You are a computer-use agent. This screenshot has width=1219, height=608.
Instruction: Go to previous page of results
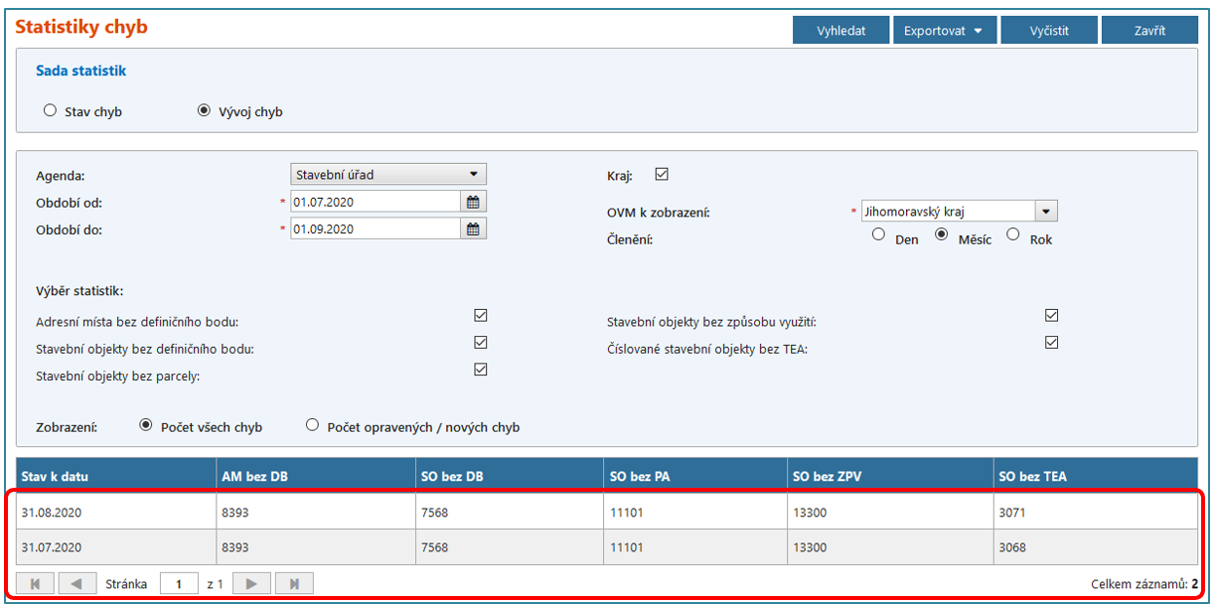click(x=76, y=584)
